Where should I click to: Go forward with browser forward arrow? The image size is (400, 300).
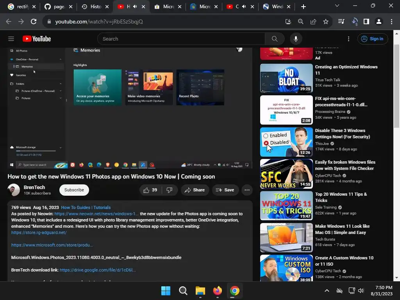point(21,22)
